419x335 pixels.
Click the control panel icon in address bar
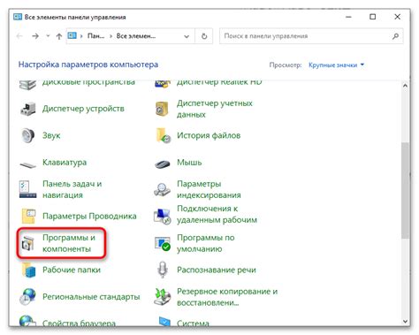tap(72, 35)
